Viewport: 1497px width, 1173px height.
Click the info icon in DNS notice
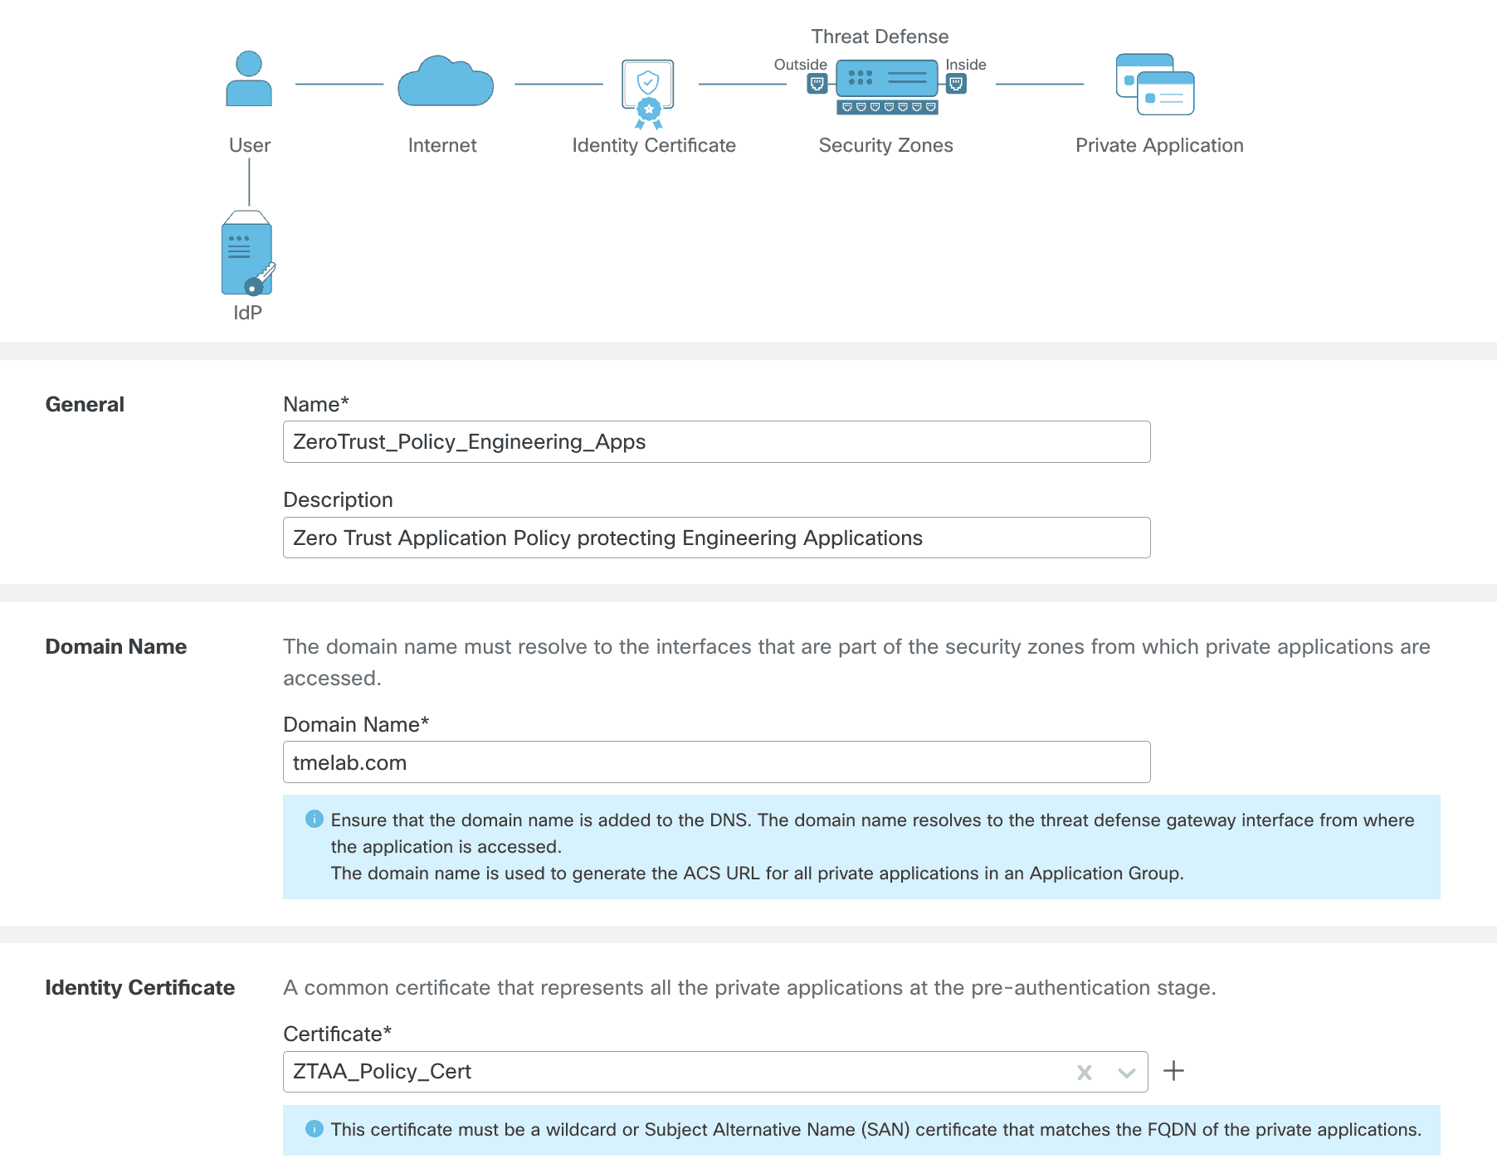315,820
